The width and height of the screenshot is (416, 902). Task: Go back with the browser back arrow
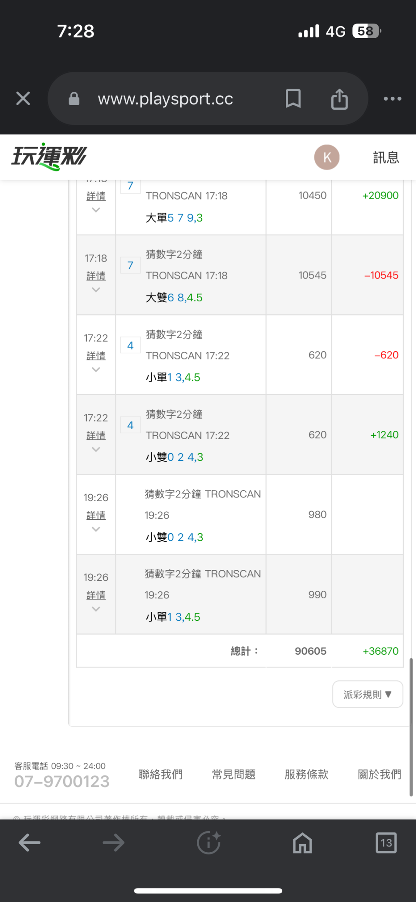[x=30, y=843]
